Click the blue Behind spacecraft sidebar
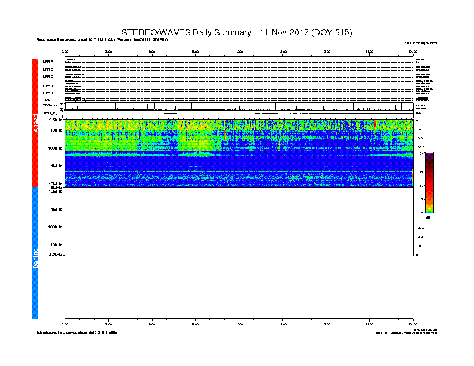Image resolution: width=474 pixels, height=366 pixels. tap(35, 253)
